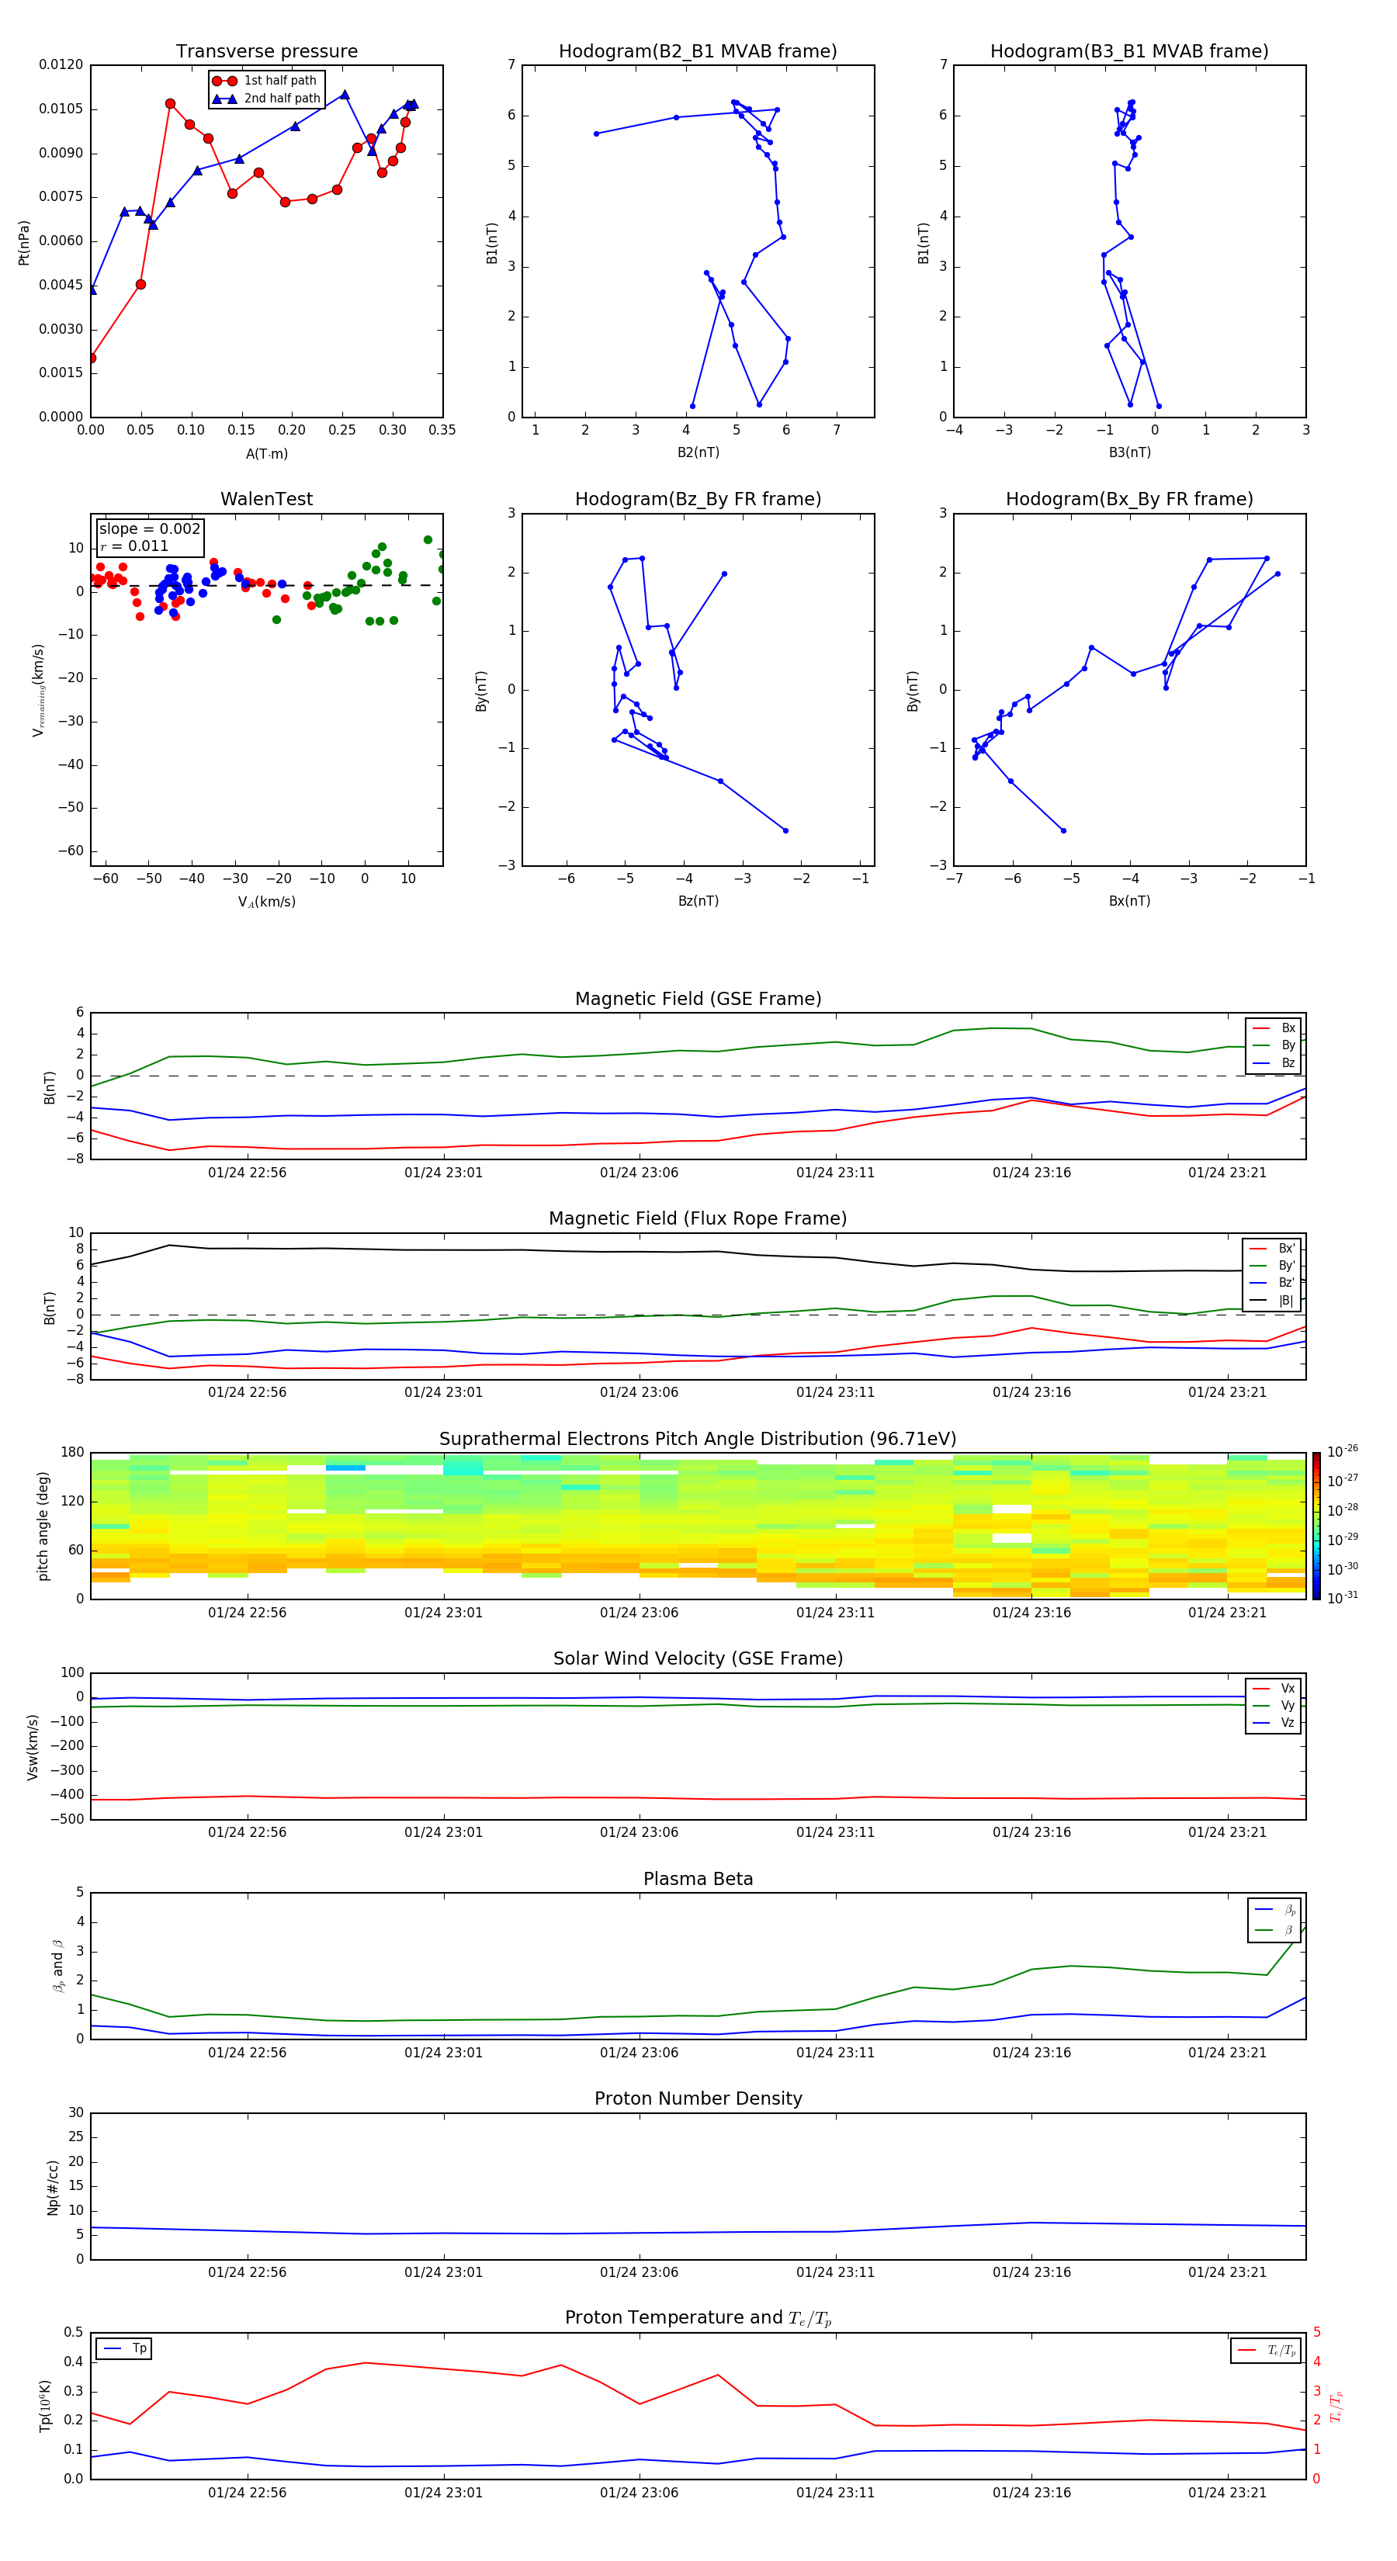
Task: Click "01/24 22:56" tick under Magnetic Field GSE panel
Action: point(247,1173)
